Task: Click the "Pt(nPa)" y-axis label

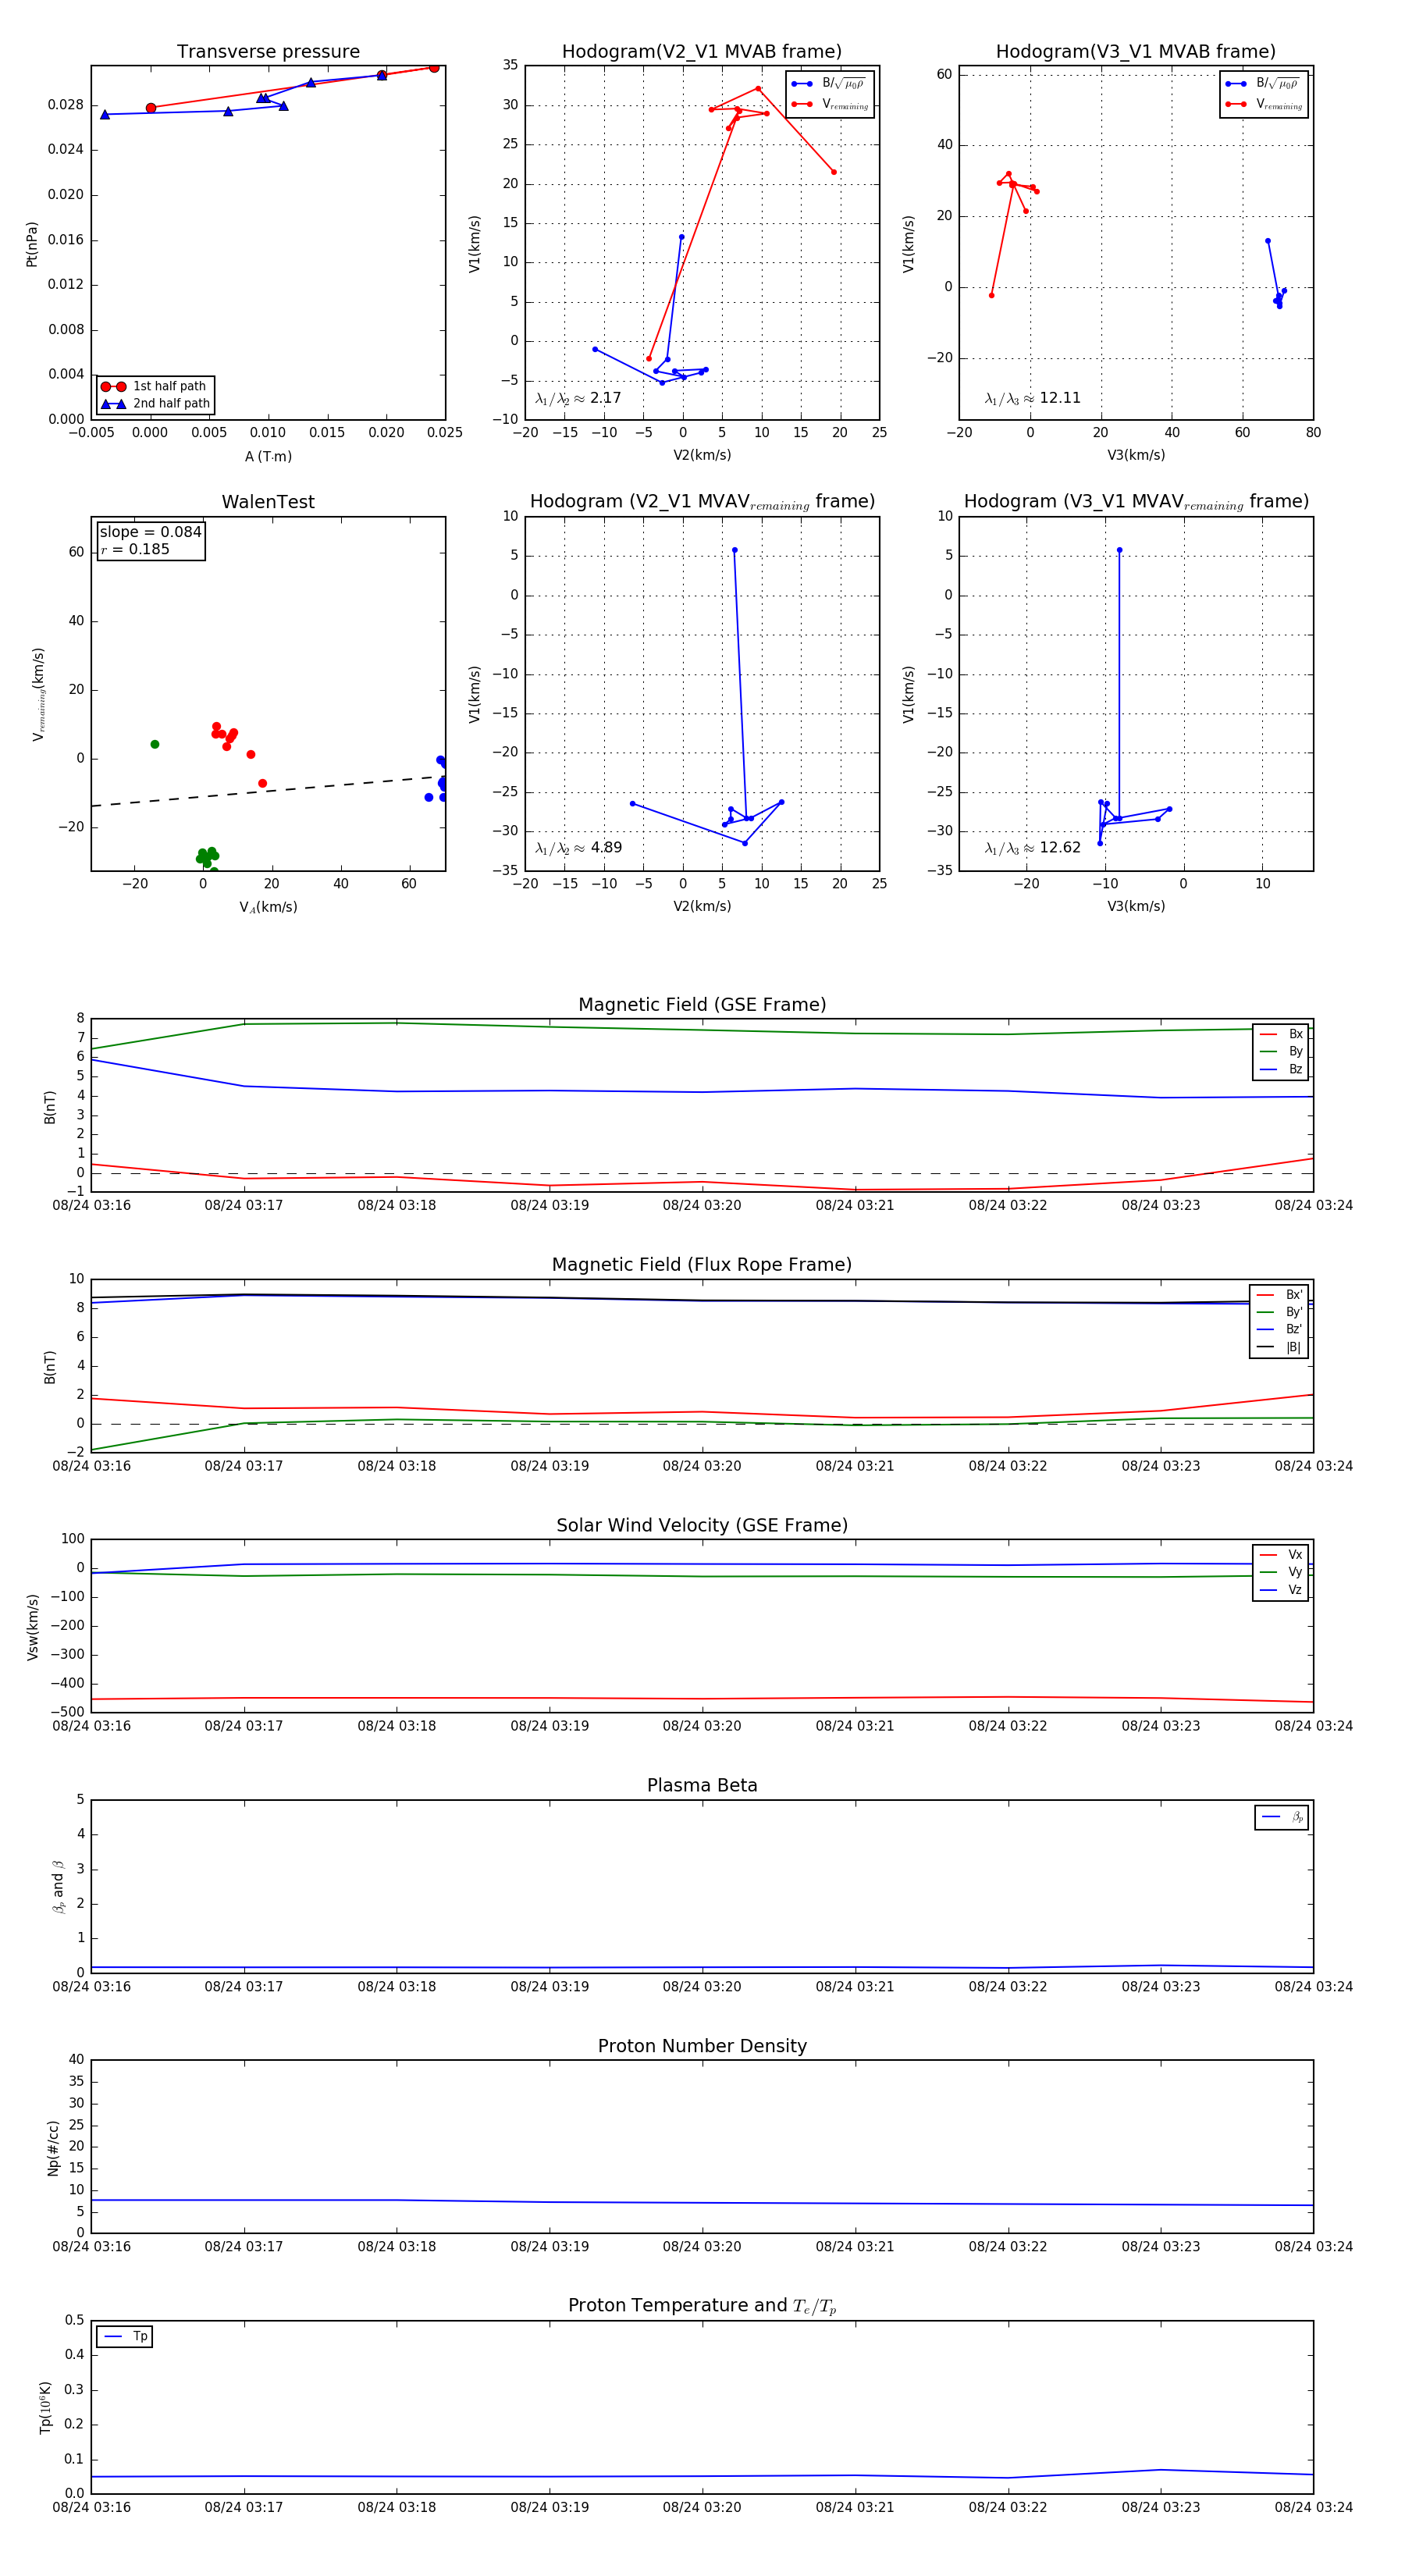Action: (x=32, y=243)
